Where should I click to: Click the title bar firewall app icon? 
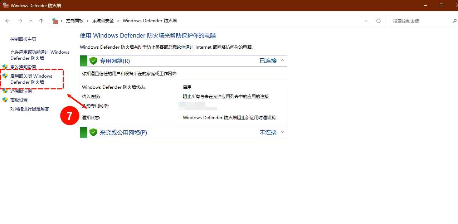pos(5,5)
